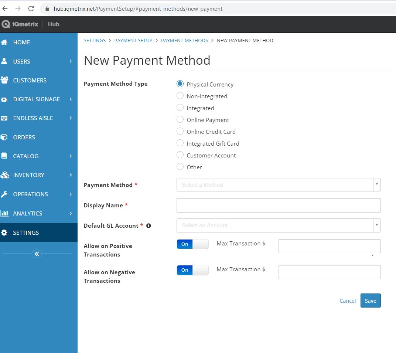
Task: Open the Default GL Account dropdown
Action: (278, 225)
